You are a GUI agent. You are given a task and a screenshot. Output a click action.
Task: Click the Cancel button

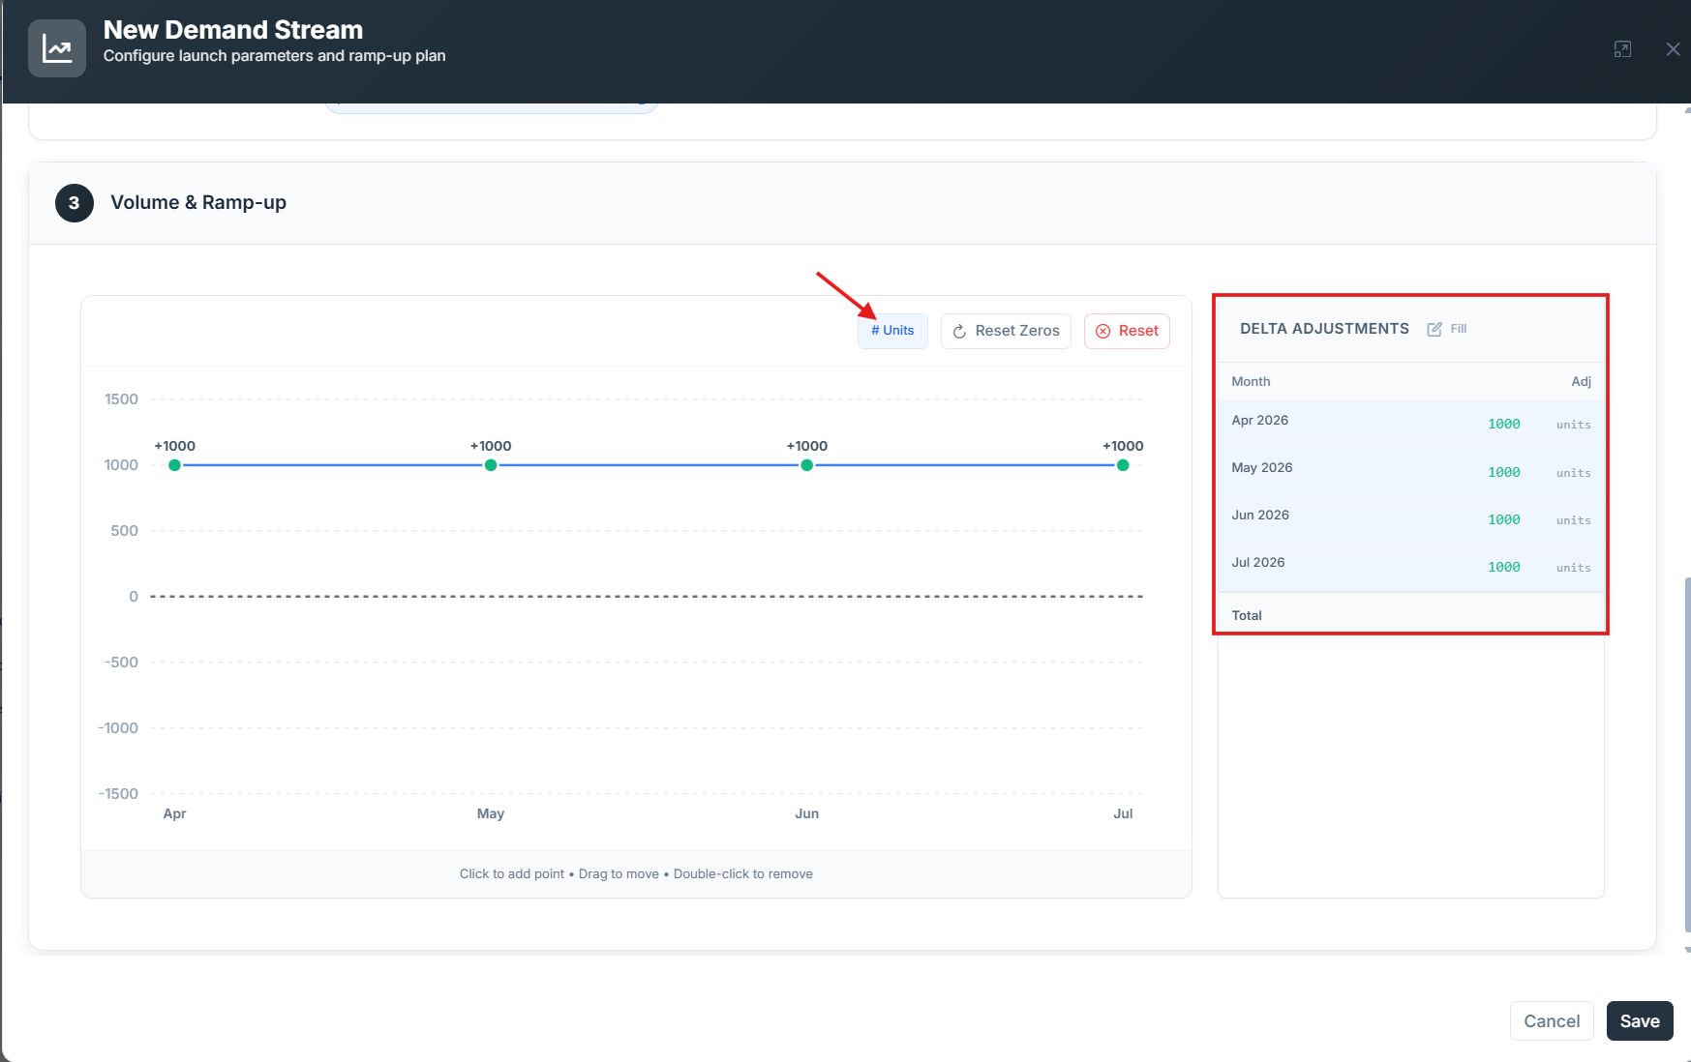(x=1552, y=1021)
